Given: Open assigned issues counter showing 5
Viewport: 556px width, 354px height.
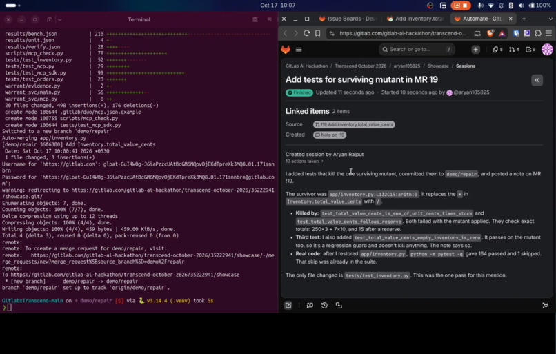Looking at the screenshot, I should click(497, 49).
